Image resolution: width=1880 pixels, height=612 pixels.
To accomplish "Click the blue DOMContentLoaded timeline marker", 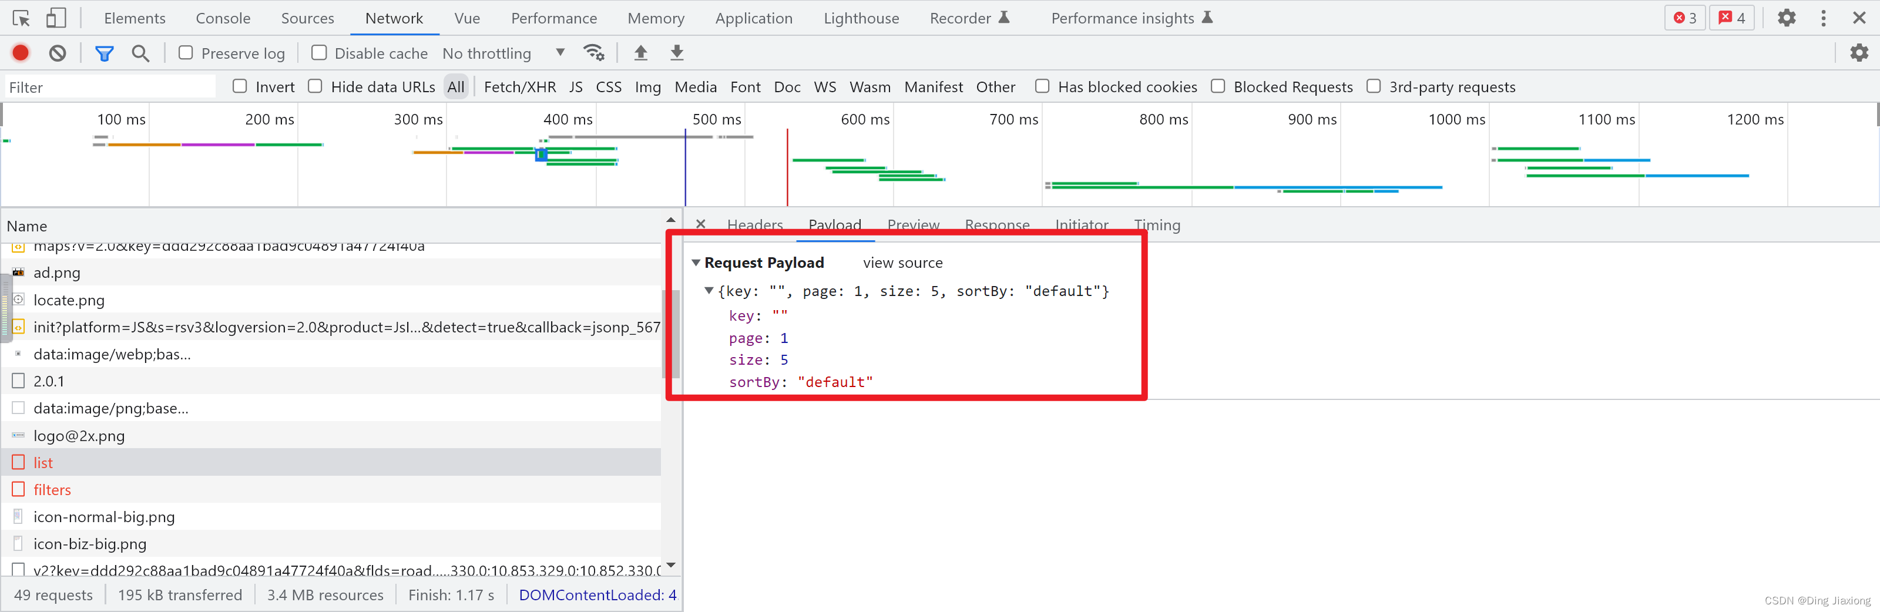I will [x=684, y=167].
